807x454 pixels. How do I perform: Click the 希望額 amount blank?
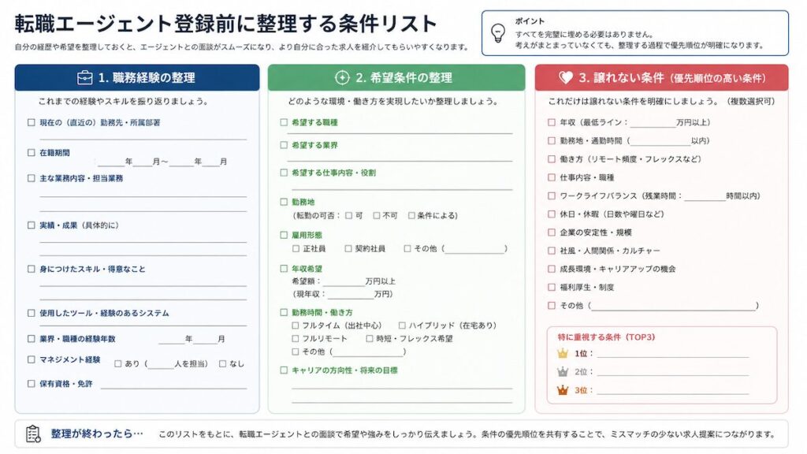click(344, 282)
